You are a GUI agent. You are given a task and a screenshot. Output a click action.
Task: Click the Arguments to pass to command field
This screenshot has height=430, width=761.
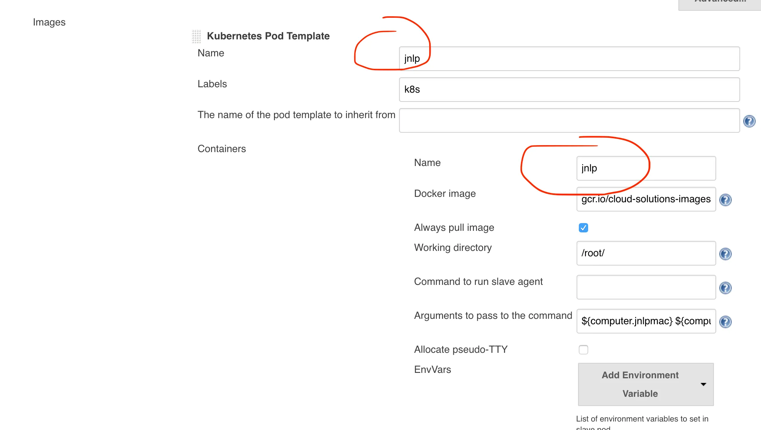coord(646,321)
